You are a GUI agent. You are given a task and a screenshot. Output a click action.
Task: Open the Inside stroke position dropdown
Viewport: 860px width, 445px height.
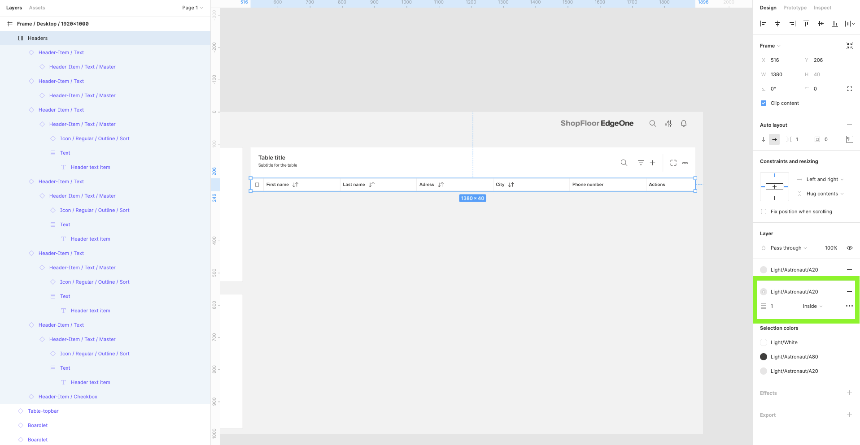812,306
